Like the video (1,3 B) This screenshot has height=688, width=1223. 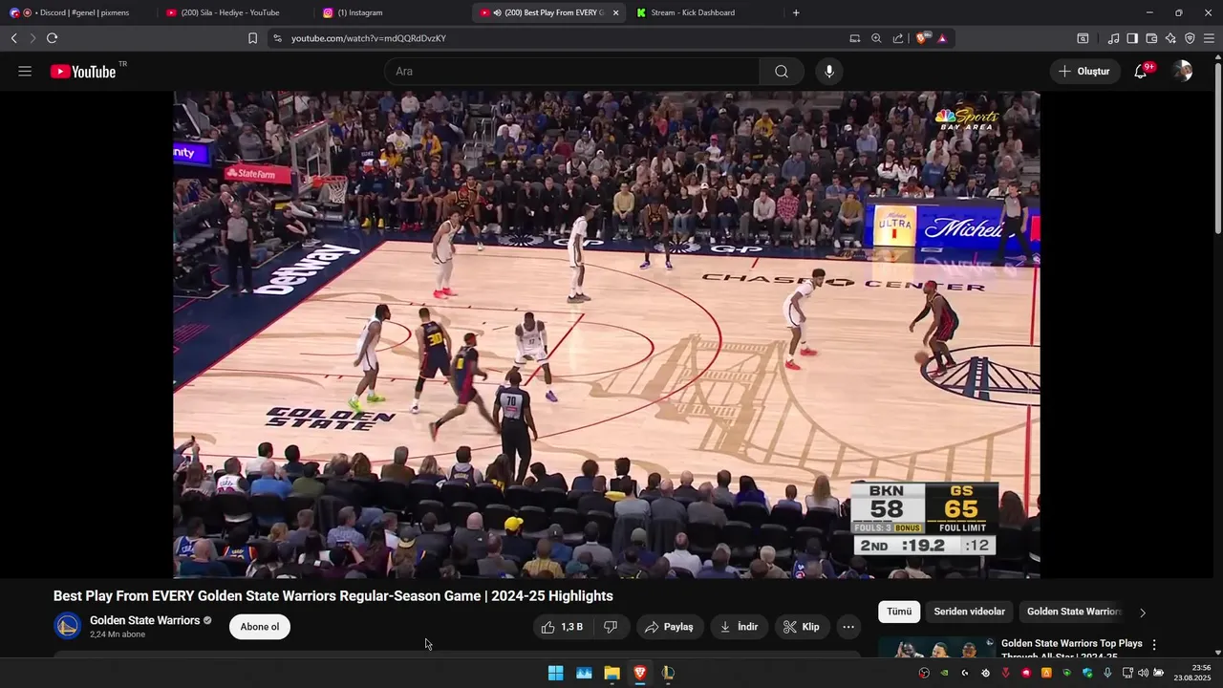click(562, 627)
